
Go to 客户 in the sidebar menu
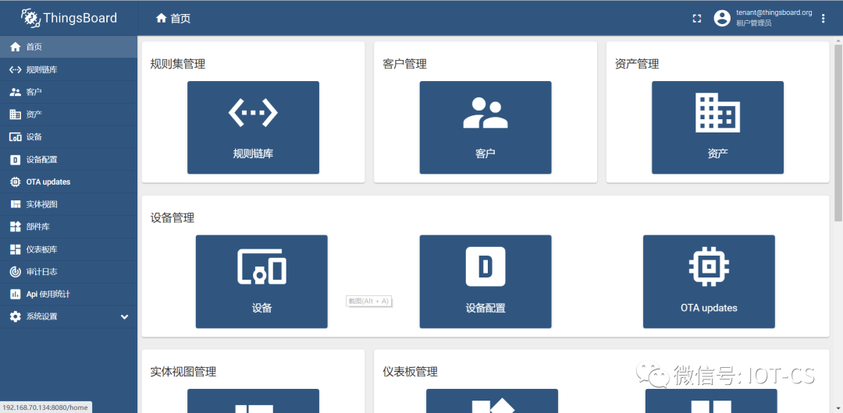point(69,92)
